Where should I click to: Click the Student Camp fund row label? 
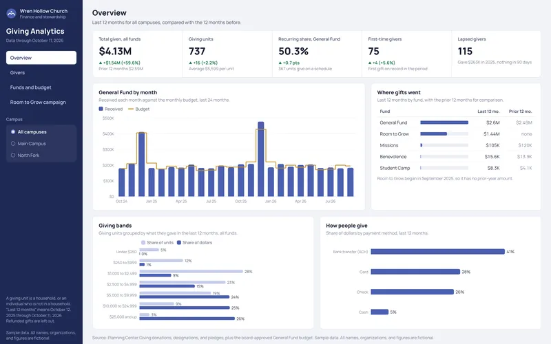[x=395, y=168]
